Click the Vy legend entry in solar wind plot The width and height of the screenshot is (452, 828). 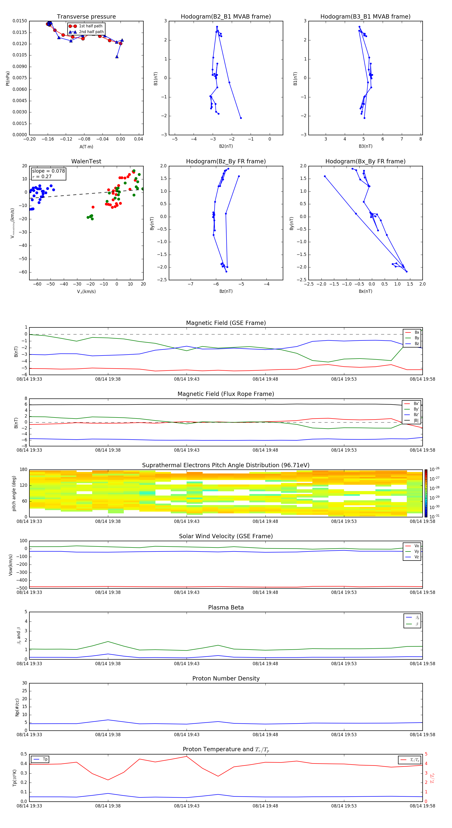coord(412,551)
